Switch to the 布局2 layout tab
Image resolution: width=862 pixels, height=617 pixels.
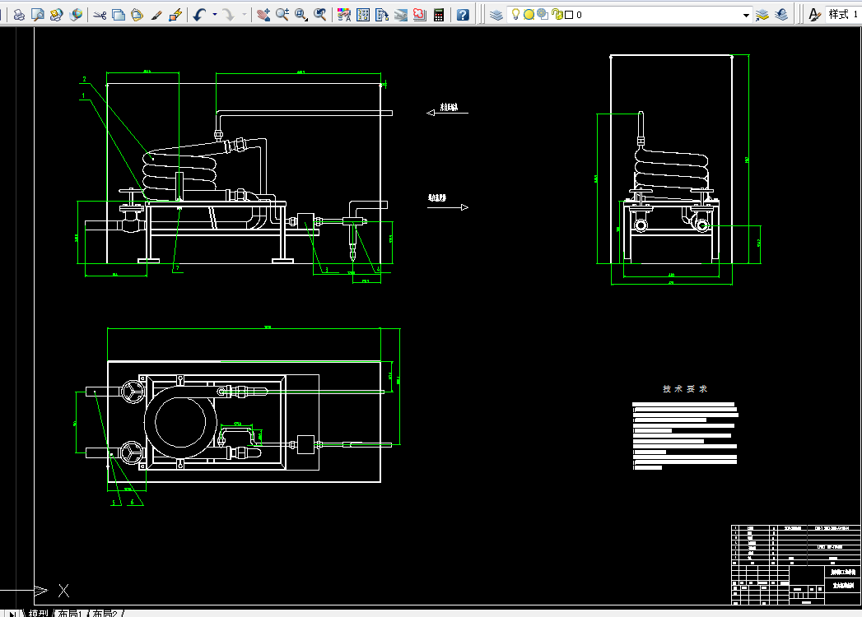[105, 613]
